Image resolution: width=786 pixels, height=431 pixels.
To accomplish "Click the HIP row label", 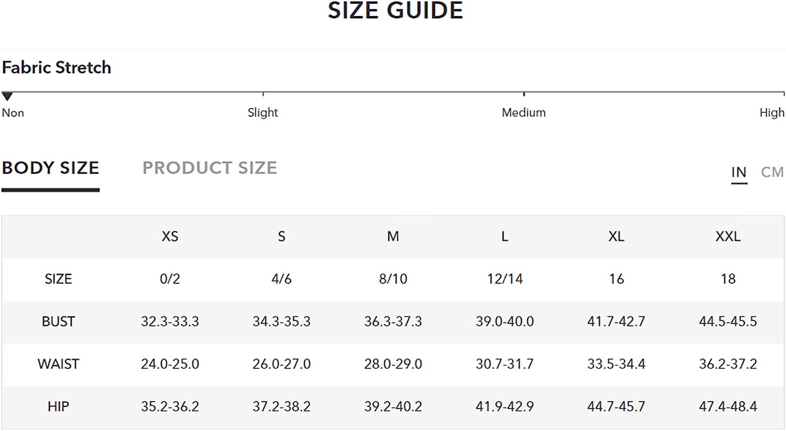I will 58,406.
